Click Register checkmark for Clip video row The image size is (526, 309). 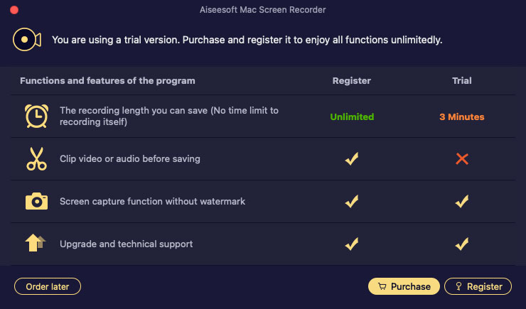[352, 159]
